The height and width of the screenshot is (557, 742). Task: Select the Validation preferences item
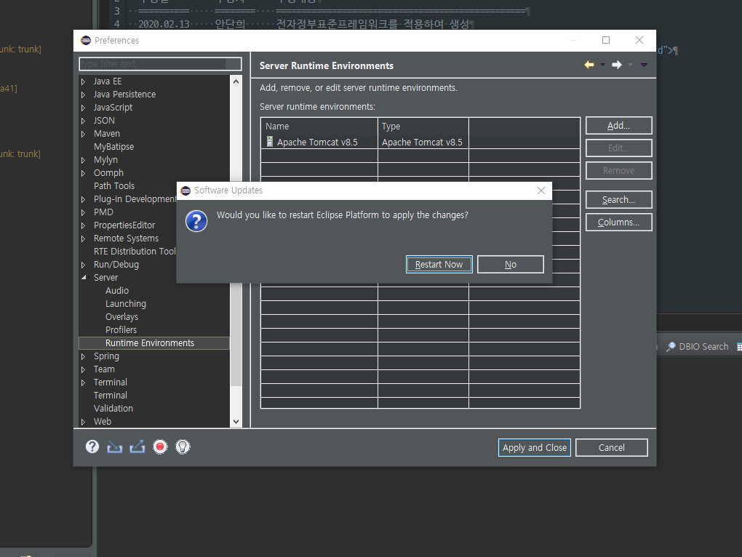click(x=113, y=409)
